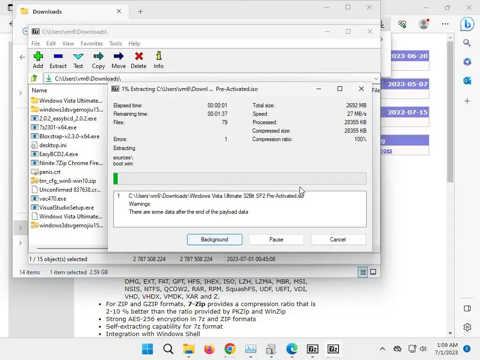
Task: Open Firefox from the taskbar
Action: 210,349
